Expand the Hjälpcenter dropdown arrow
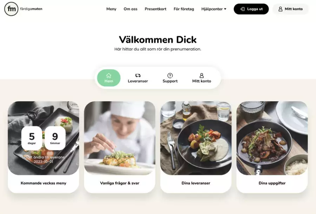 click(x=225, y=9)
